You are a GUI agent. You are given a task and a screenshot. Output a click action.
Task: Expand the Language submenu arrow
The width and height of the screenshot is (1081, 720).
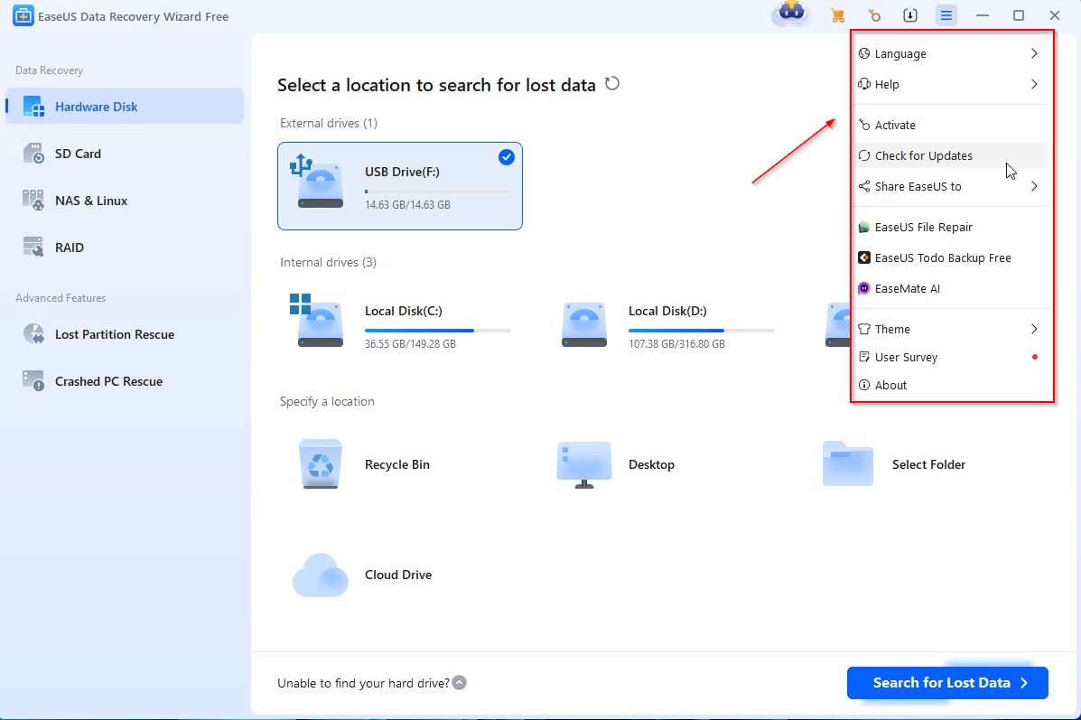tap(1034, 53)
